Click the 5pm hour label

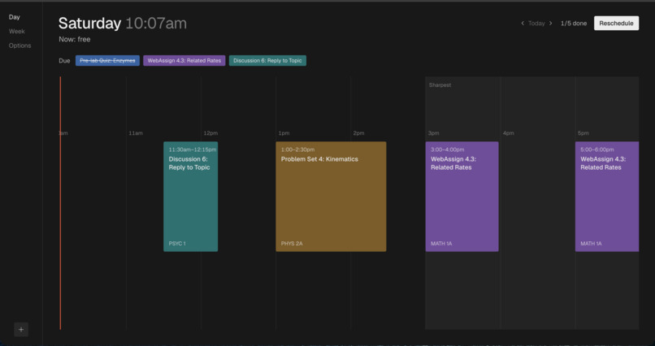tap(583, 133)
